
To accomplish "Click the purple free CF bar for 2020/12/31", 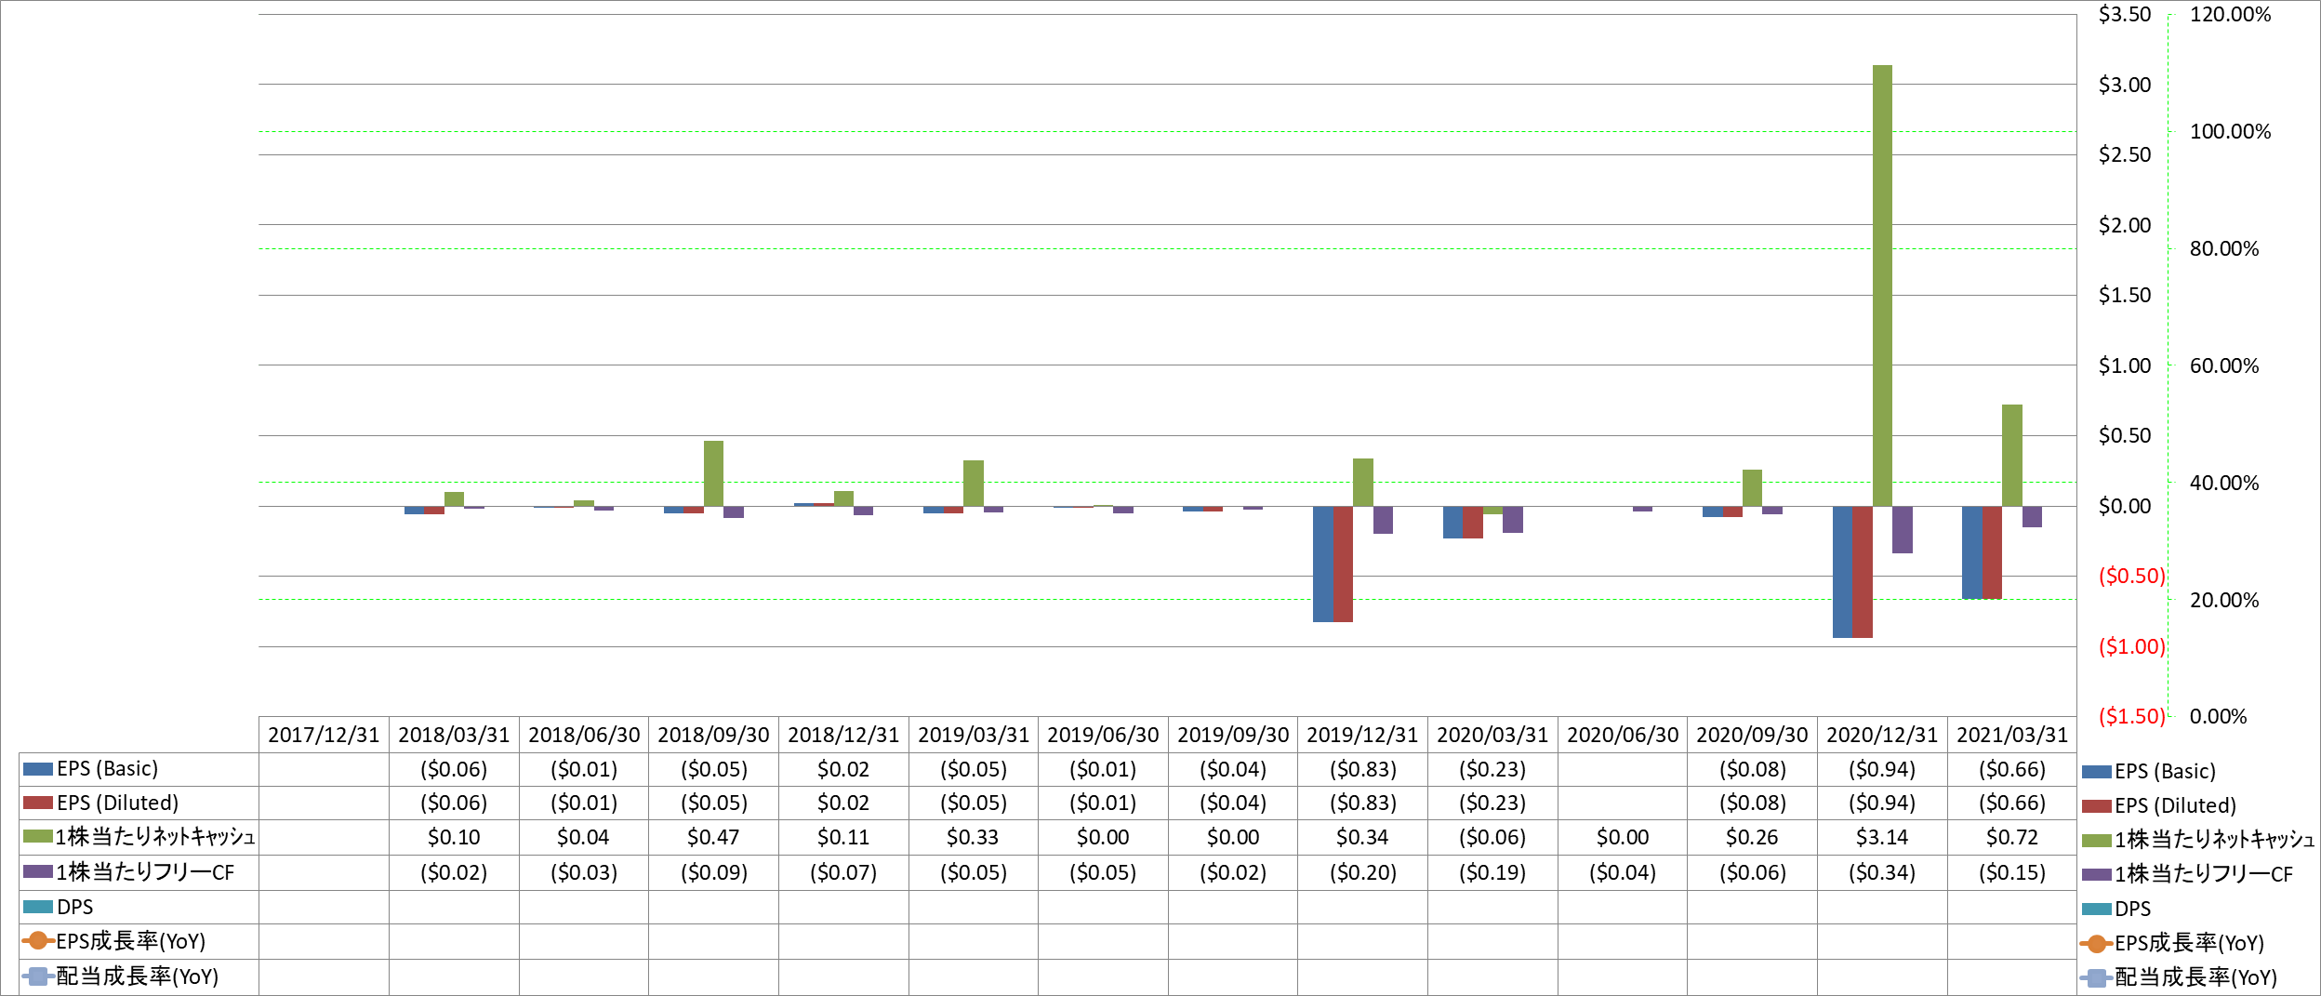I will [x=1903, y=530].
